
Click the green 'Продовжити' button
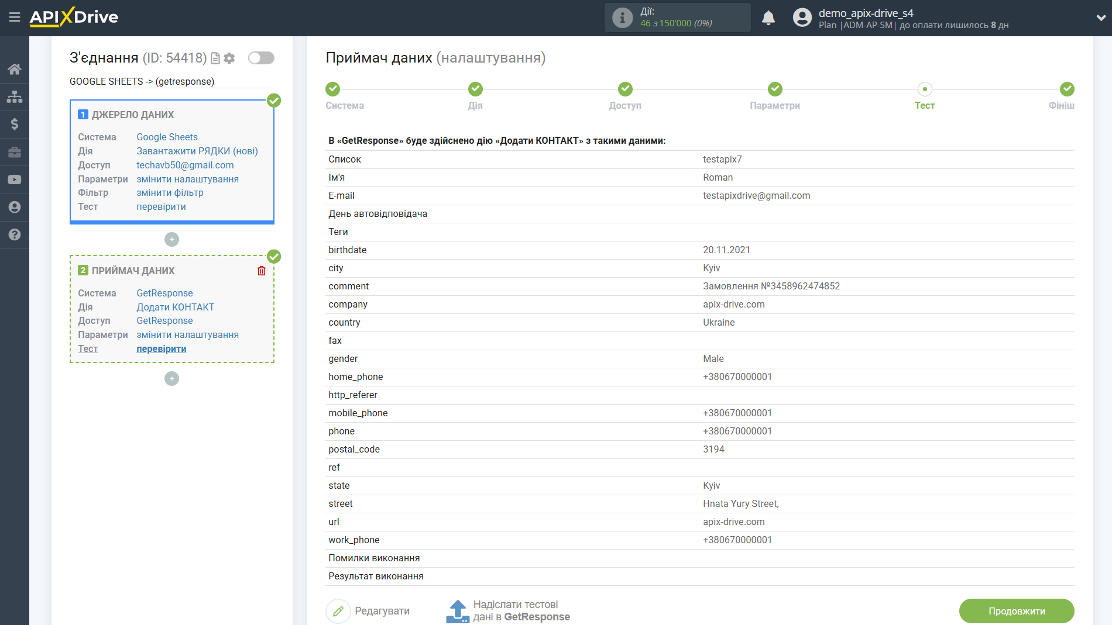pyautogui.click(x=1017, y=611)
